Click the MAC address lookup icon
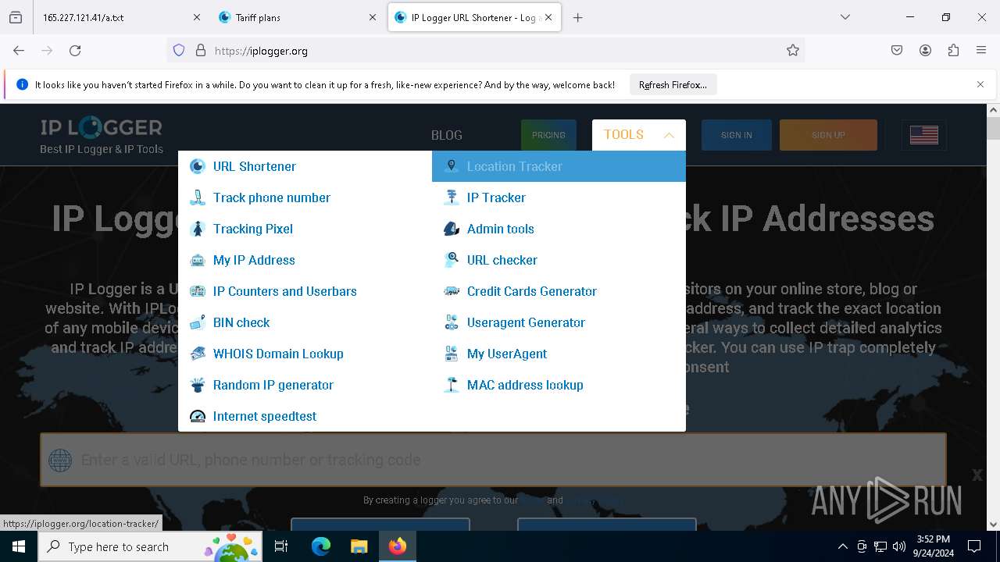 point(452,385)
